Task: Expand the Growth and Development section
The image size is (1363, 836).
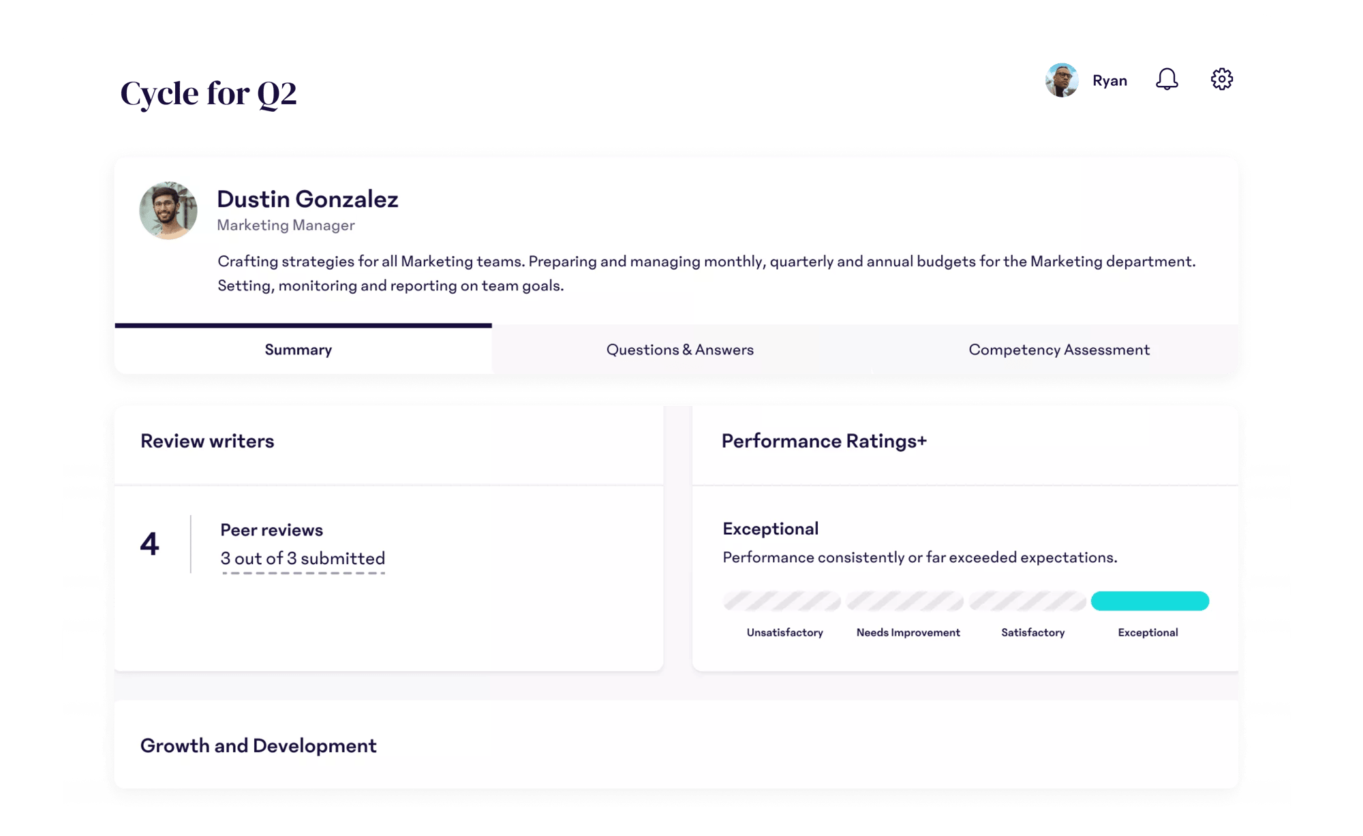Action: pyautogui.click(x=258, y=745)
